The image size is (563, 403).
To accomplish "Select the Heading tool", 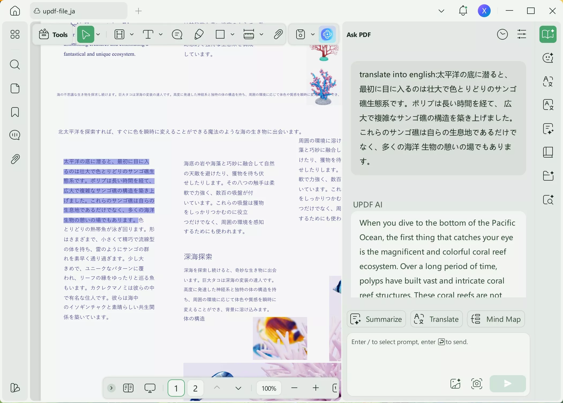I will [120, 34].
